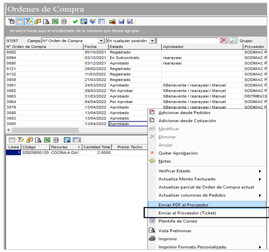Toggle the quick filter lightning icon
The height and width of the screenshot is (252, 269).
point(29,22)
